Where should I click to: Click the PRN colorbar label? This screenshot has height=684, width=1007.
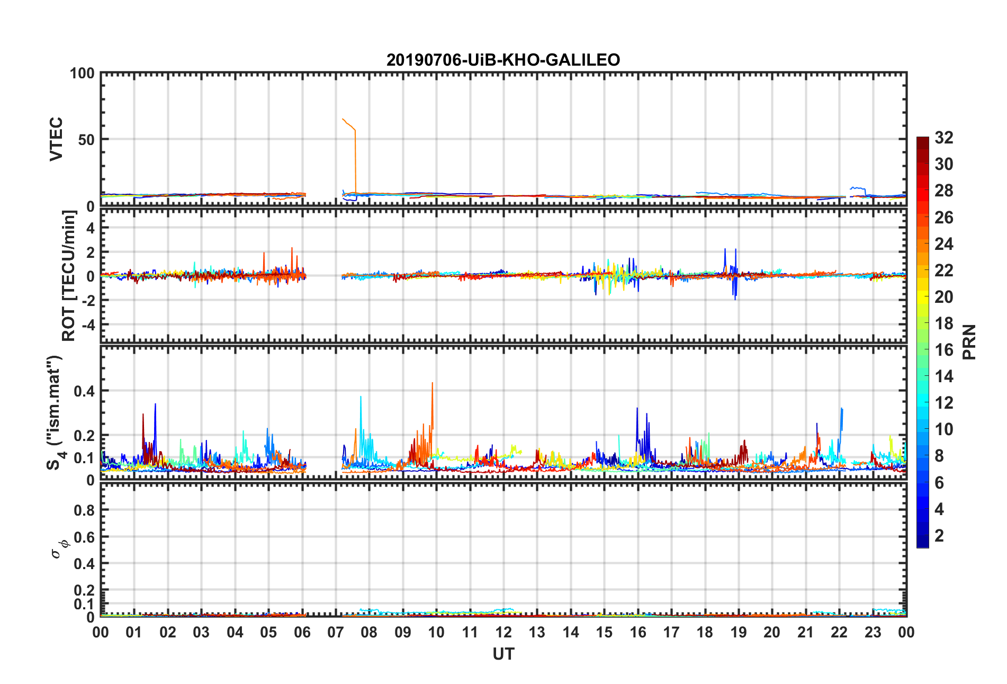point(969,342)
